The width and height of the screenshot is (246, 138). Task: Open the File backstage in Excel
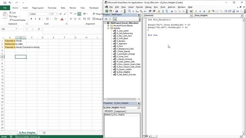5,8
